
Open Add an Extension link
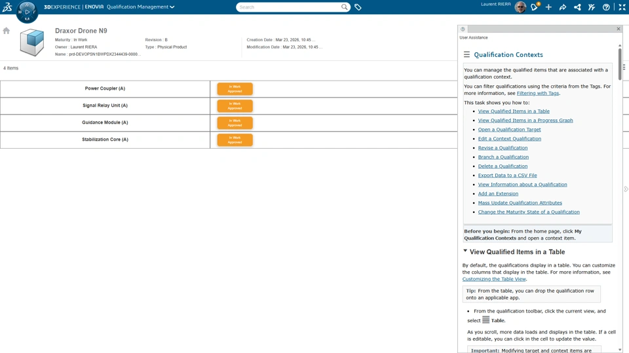click(x=498, y=194)
